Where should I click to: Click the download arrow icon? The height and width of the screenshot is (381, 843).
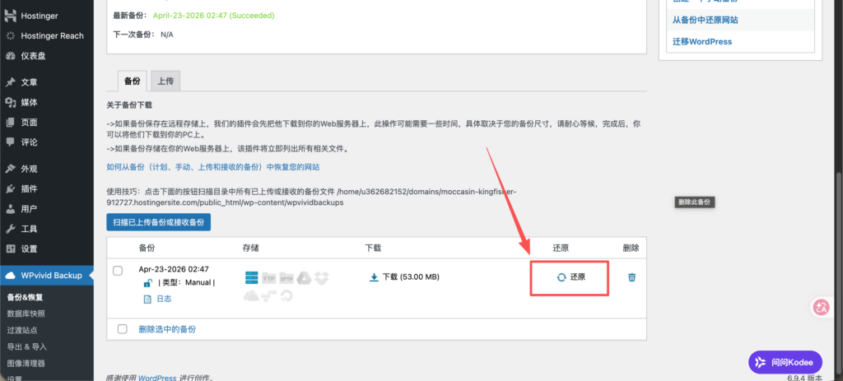tap(375, 277)
